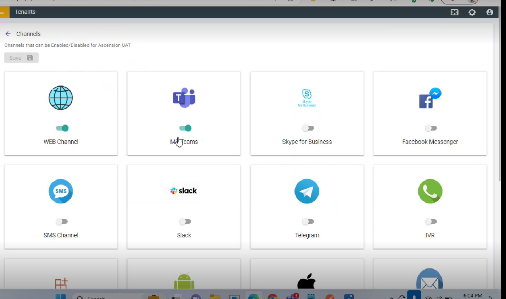Click the Facebook Messenger logo icon
Image resolution: width=506 pixels, height=299 pixels.
pos(430,98)
